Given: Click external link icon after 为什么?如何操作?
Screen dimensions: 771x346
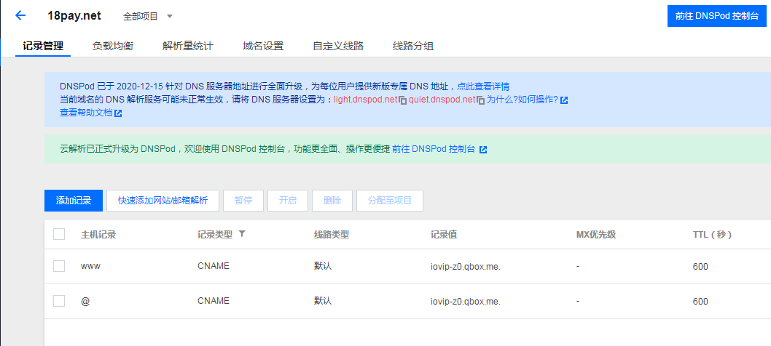Looking at the screenshot, I should coord(564,100).
